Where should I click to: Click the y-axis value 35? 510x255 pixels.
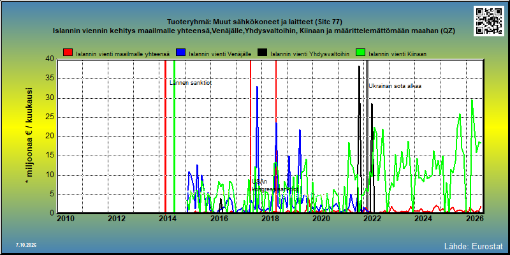[50, 78]
